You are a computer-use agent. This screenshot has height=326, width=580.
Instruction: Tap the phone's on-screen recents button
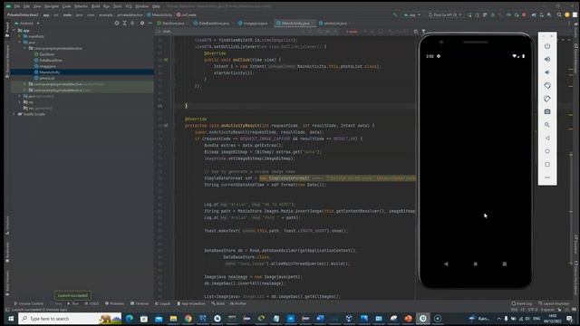(505, 264)
